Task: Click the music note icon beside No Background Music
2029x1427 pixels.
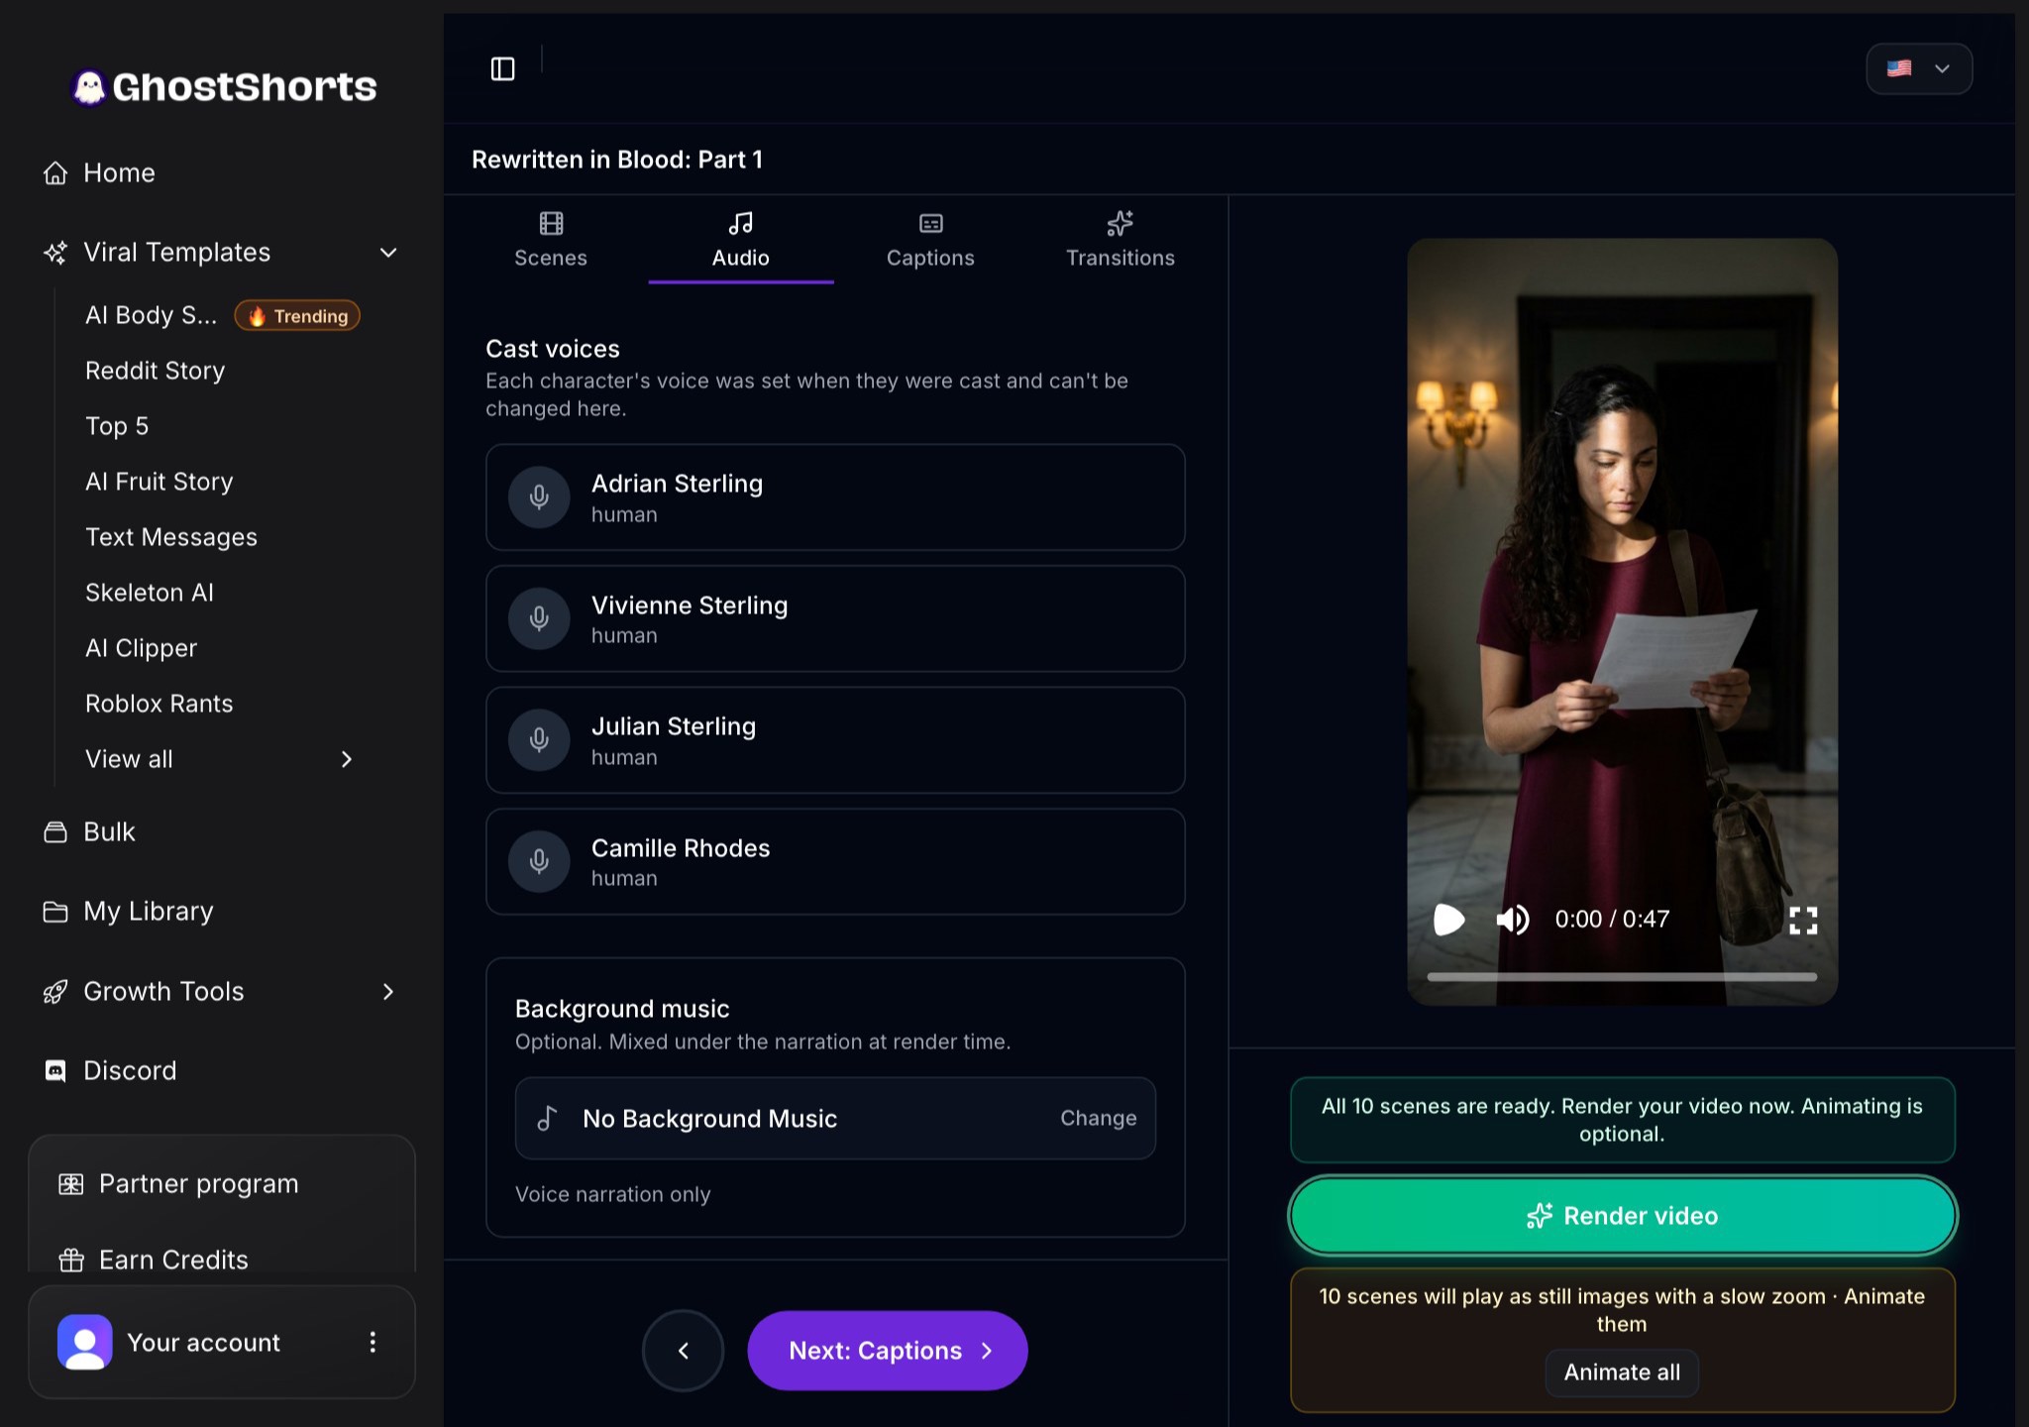Action: point(547,1119)
